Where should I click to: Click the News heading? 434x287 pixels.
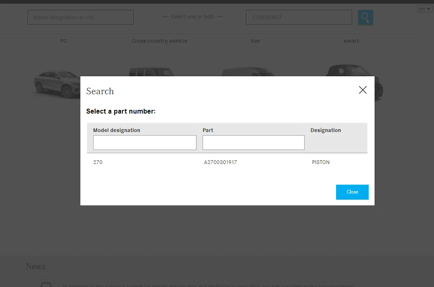35,266
